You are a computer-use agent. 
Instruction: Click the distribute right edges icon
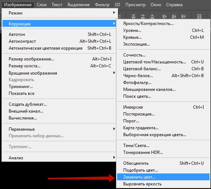183,16
